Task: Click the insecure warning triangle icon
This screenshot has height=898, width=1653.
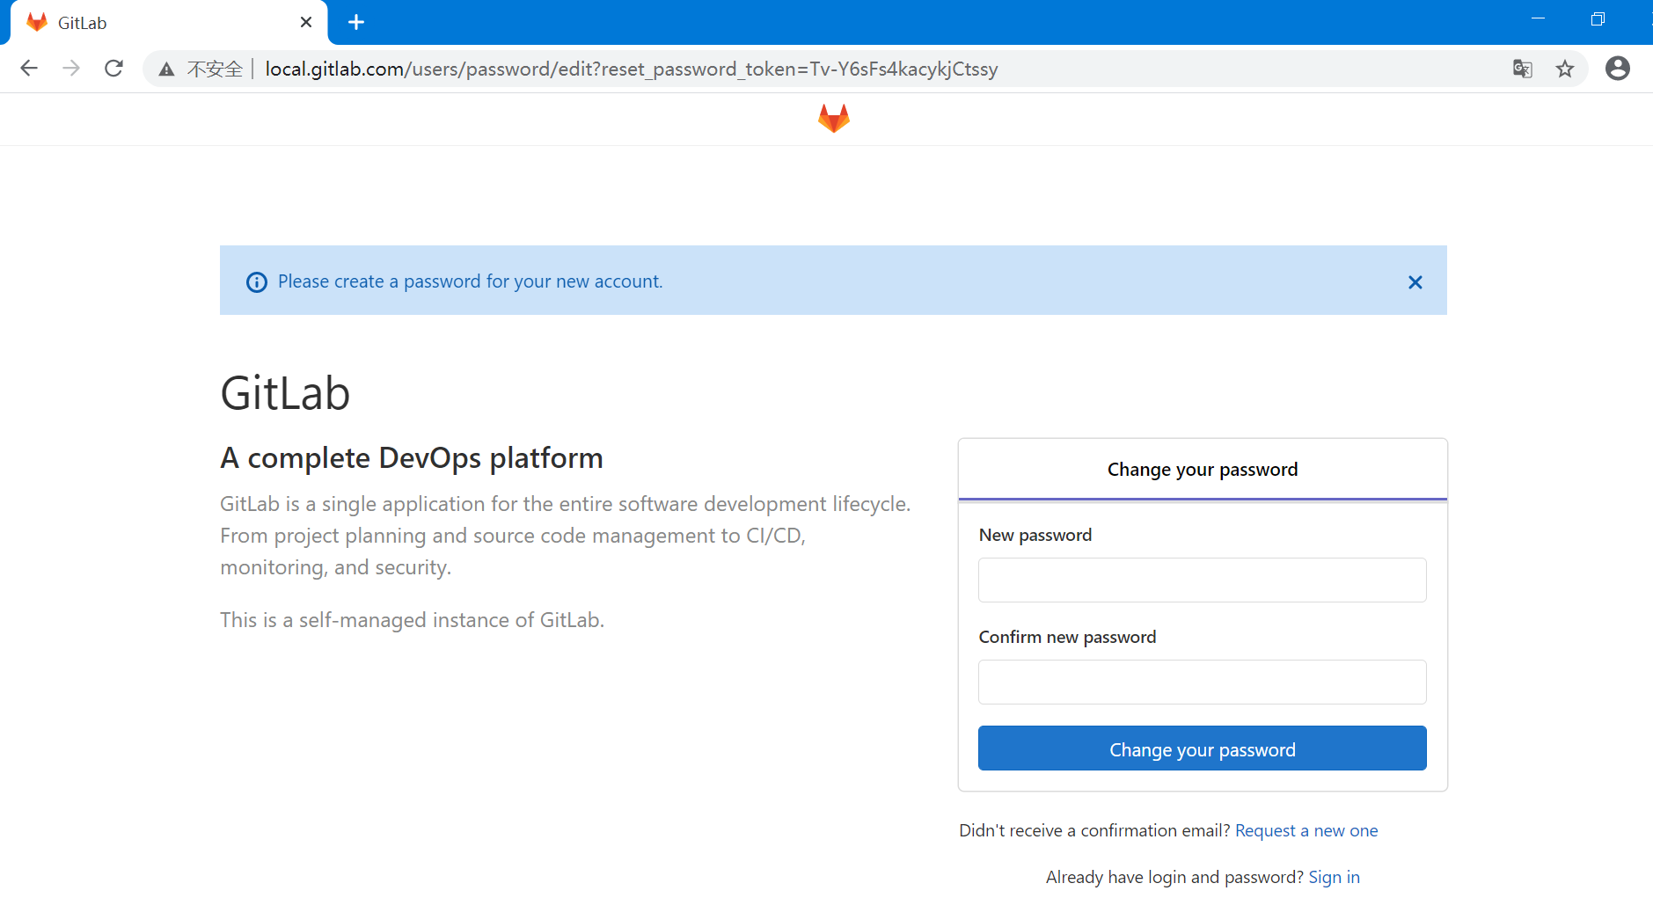Action: point(166,69)
